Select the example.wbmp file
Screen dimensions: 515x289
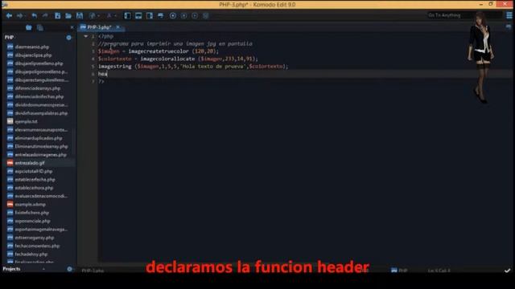coord(31,204)
